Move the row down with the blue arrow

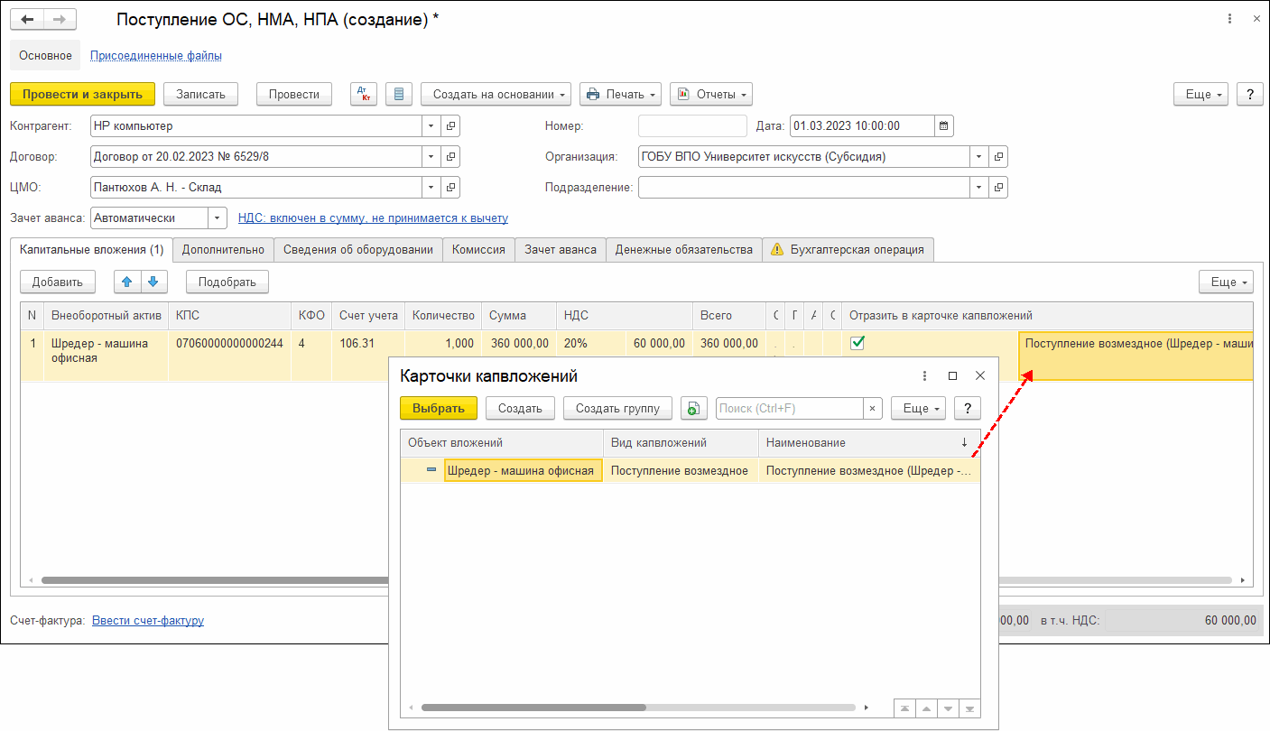(x=153, y=282)
